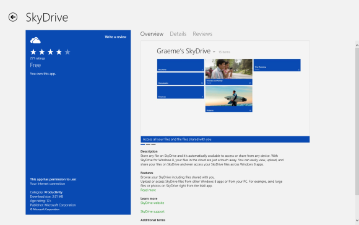Screen dimensions: 359x225
Task: Click the third rating star
Action: point(50,52)
